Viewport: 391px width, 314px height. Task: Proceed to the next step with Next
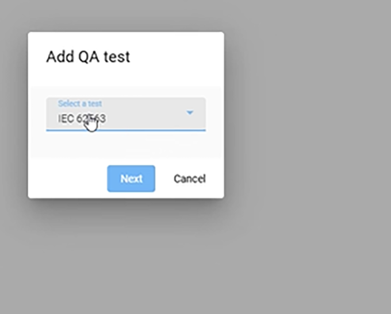[131, 179]
